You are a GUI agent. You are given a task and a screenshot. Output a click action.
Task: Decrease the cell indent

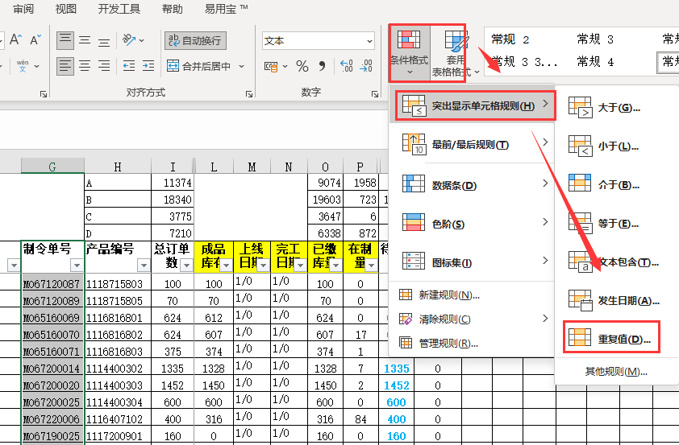(x=128, y=66)
